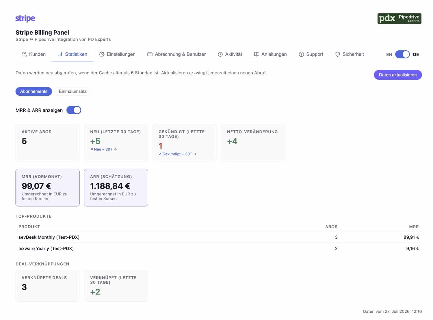Switch to the Einstellungen tab

117,54
